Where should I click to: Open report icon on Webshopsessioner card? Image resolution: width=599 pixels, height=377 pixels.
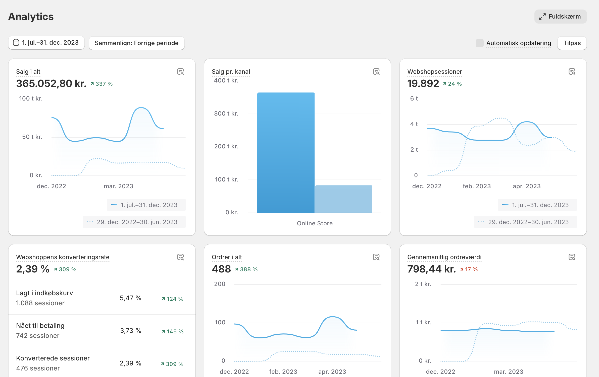pyautogui.click(x=572, y=72)
